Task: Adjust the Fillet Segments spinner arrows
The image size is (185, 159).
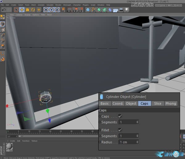Action: 137,136
